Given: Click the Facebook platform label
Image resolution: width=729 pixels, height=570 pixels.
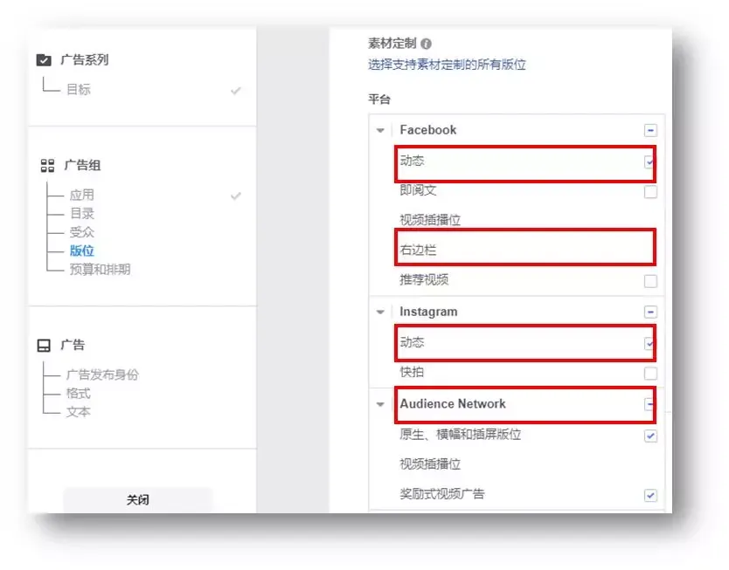Looking at the screenshot, I should (x=427, y=130).
